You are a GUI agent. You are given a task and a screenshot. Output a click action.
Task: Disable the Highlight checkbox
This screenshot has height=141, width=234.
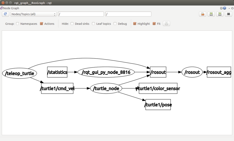point(135,24)
